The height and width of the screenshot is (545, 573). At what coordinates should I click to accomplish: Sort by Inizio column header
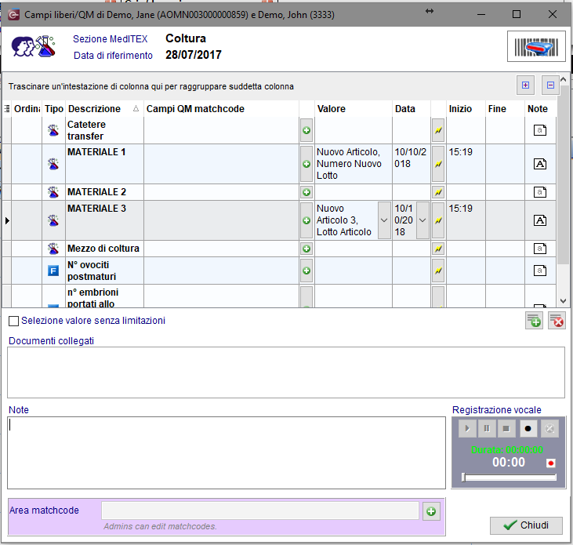[466, 108]
